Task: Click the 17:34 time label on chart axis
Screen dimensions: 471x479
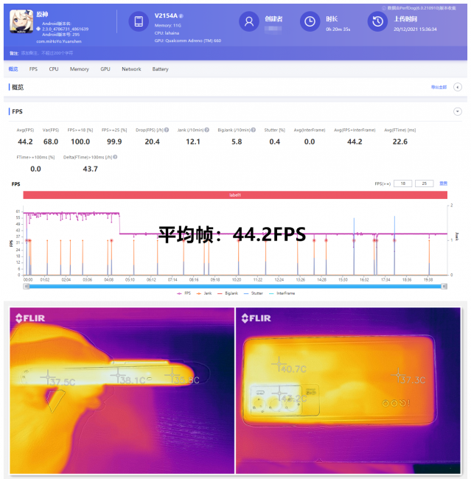Action: pos(385,279)
